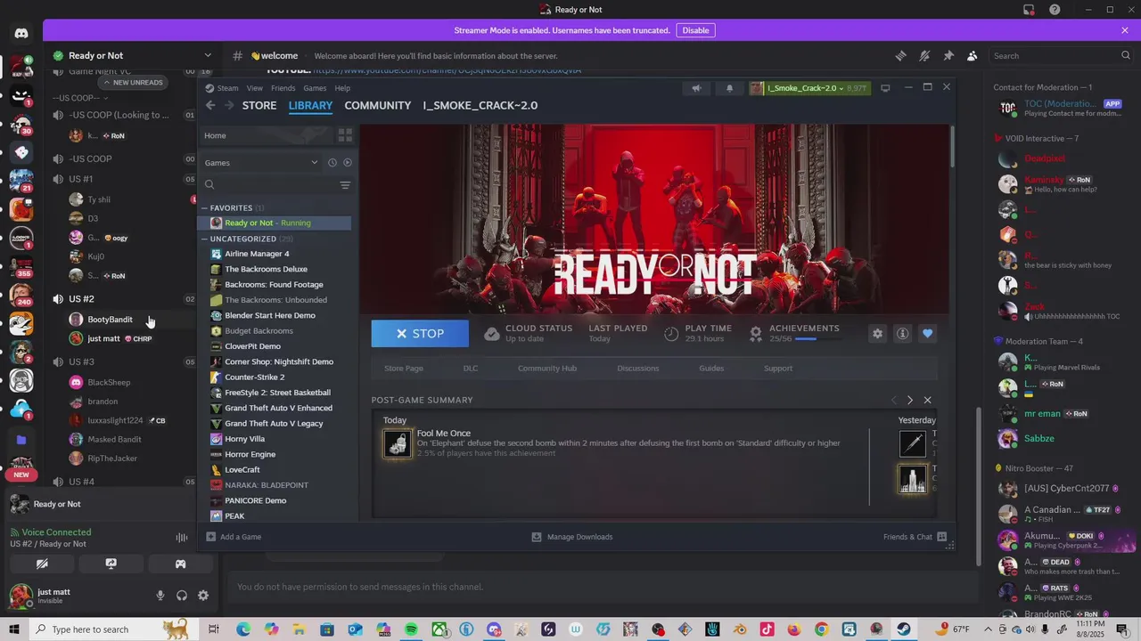
Task: Click Windows Type here to search box
Action: [98, 629]
